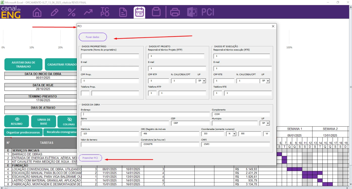Close the PCI dialog window
352x189 pixels.
(273, 26)
